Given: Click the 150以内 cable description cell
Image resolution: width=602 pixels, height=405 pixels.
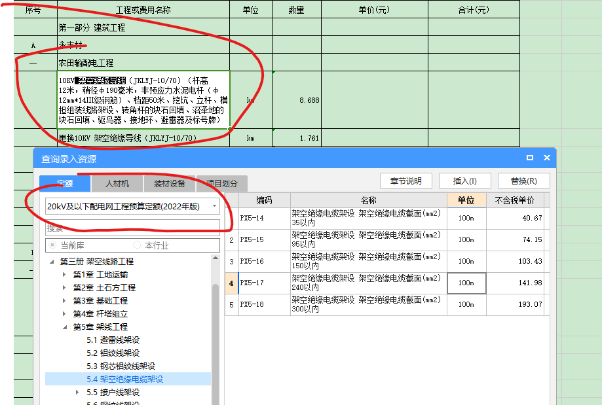Looking at the screenshot, I should 369,261.
